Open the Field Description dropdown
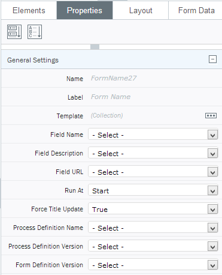This screenshot has height=275, width=222. pos(153,153)
